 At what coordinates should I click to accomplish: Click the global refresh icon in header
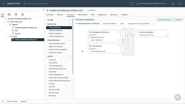pyautogui.click(x=132, y=3)
